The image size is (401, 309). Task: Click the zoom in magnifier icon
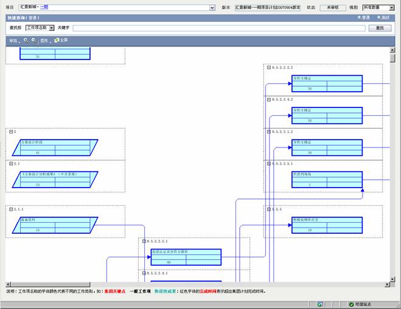[x=26, y=40]
